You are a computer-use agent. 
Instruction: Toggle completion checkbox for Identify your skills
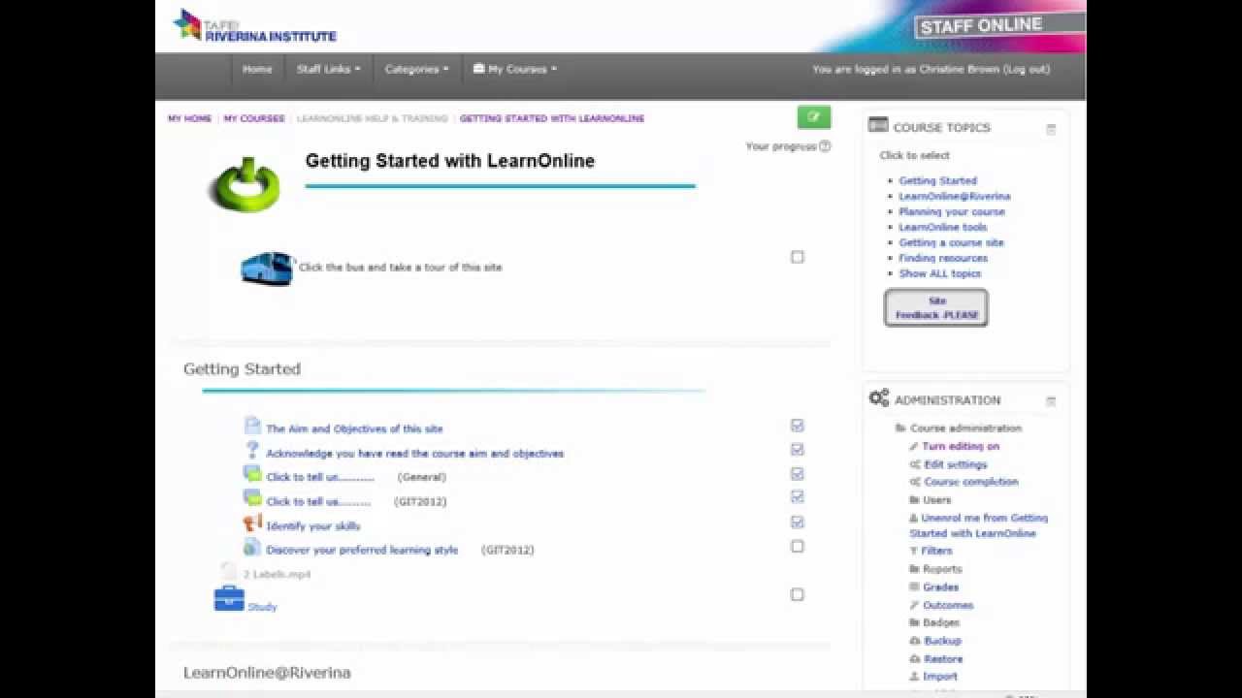[x=797, y=522]
